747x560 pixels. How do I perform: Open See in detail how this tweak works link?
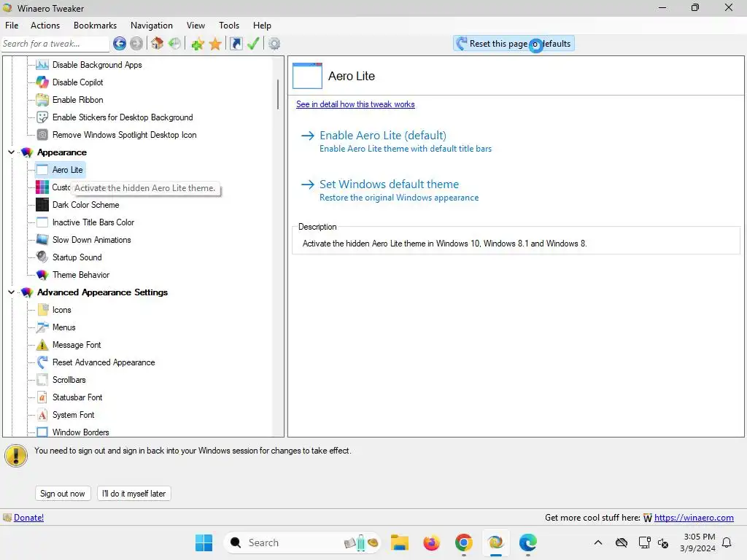[355, 104]
